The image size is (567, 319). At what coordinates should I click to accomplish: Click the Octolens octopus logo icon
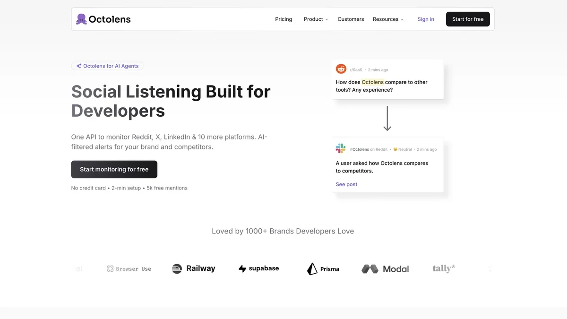tap(81, 19)
